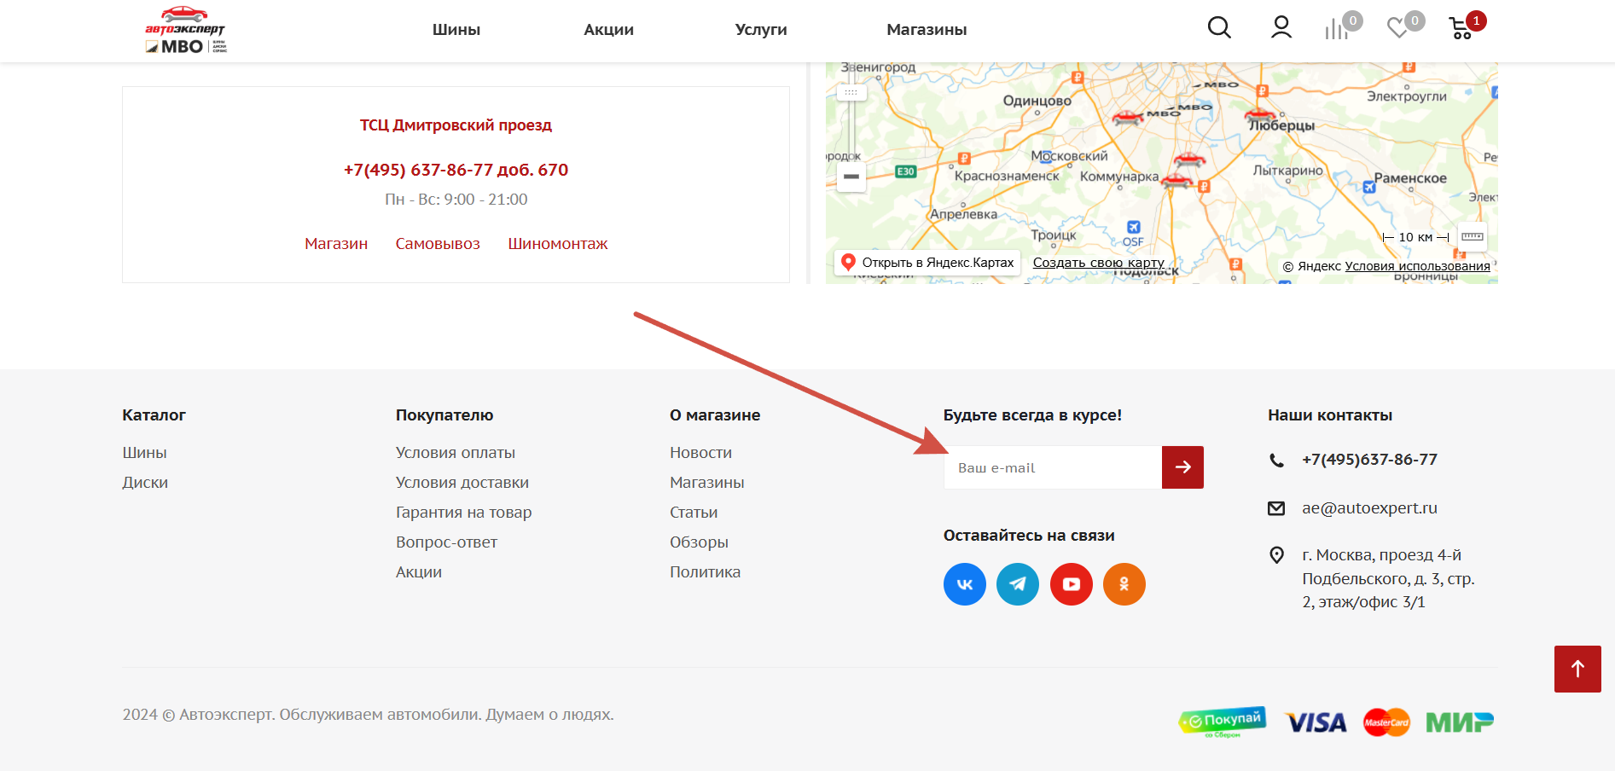
Task: Click the ae@autoexpert.ru email link
Action: pos(1369,508)
